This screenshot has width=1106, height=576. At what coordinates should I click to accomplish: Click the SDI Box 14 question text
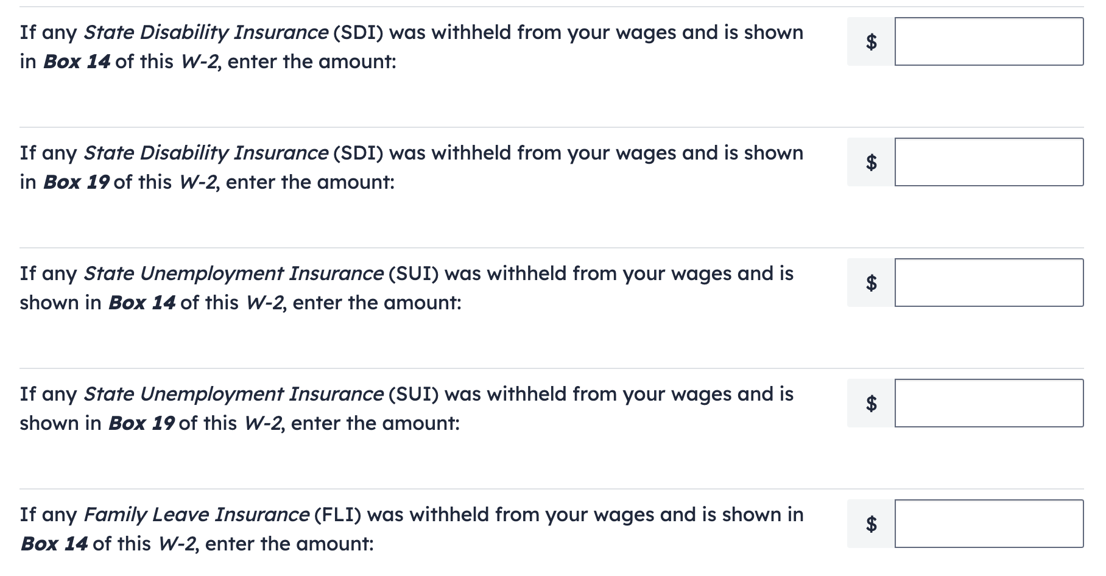[411, 33]
